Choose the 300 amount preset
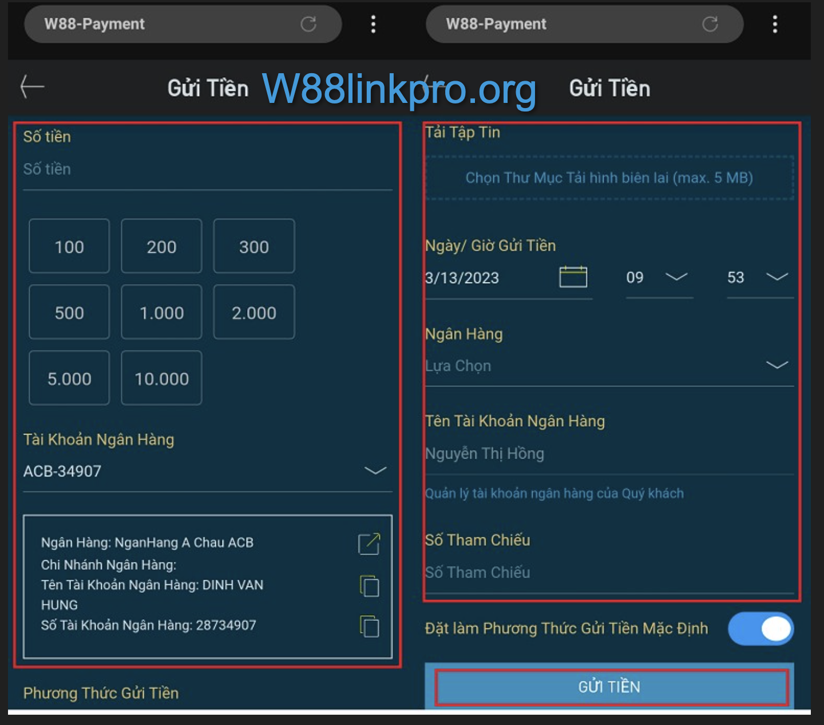 tap(254, 246)
